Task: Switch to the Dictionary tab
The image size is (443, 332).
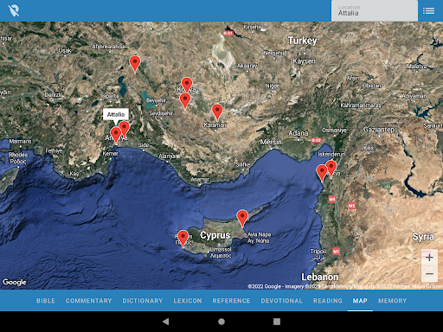Action: point(143,301)
